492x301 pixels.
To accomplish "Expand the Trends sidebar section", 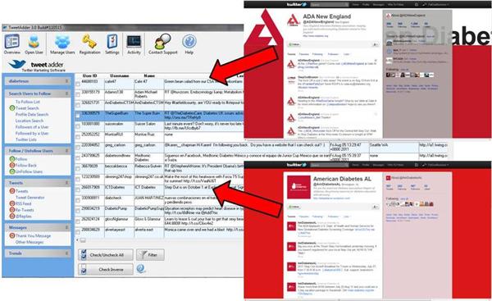I will (67, 253).
